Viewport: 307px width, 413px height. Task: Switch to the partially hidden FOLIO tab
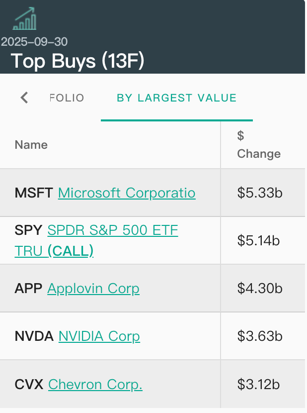click(x=67, y=98)
